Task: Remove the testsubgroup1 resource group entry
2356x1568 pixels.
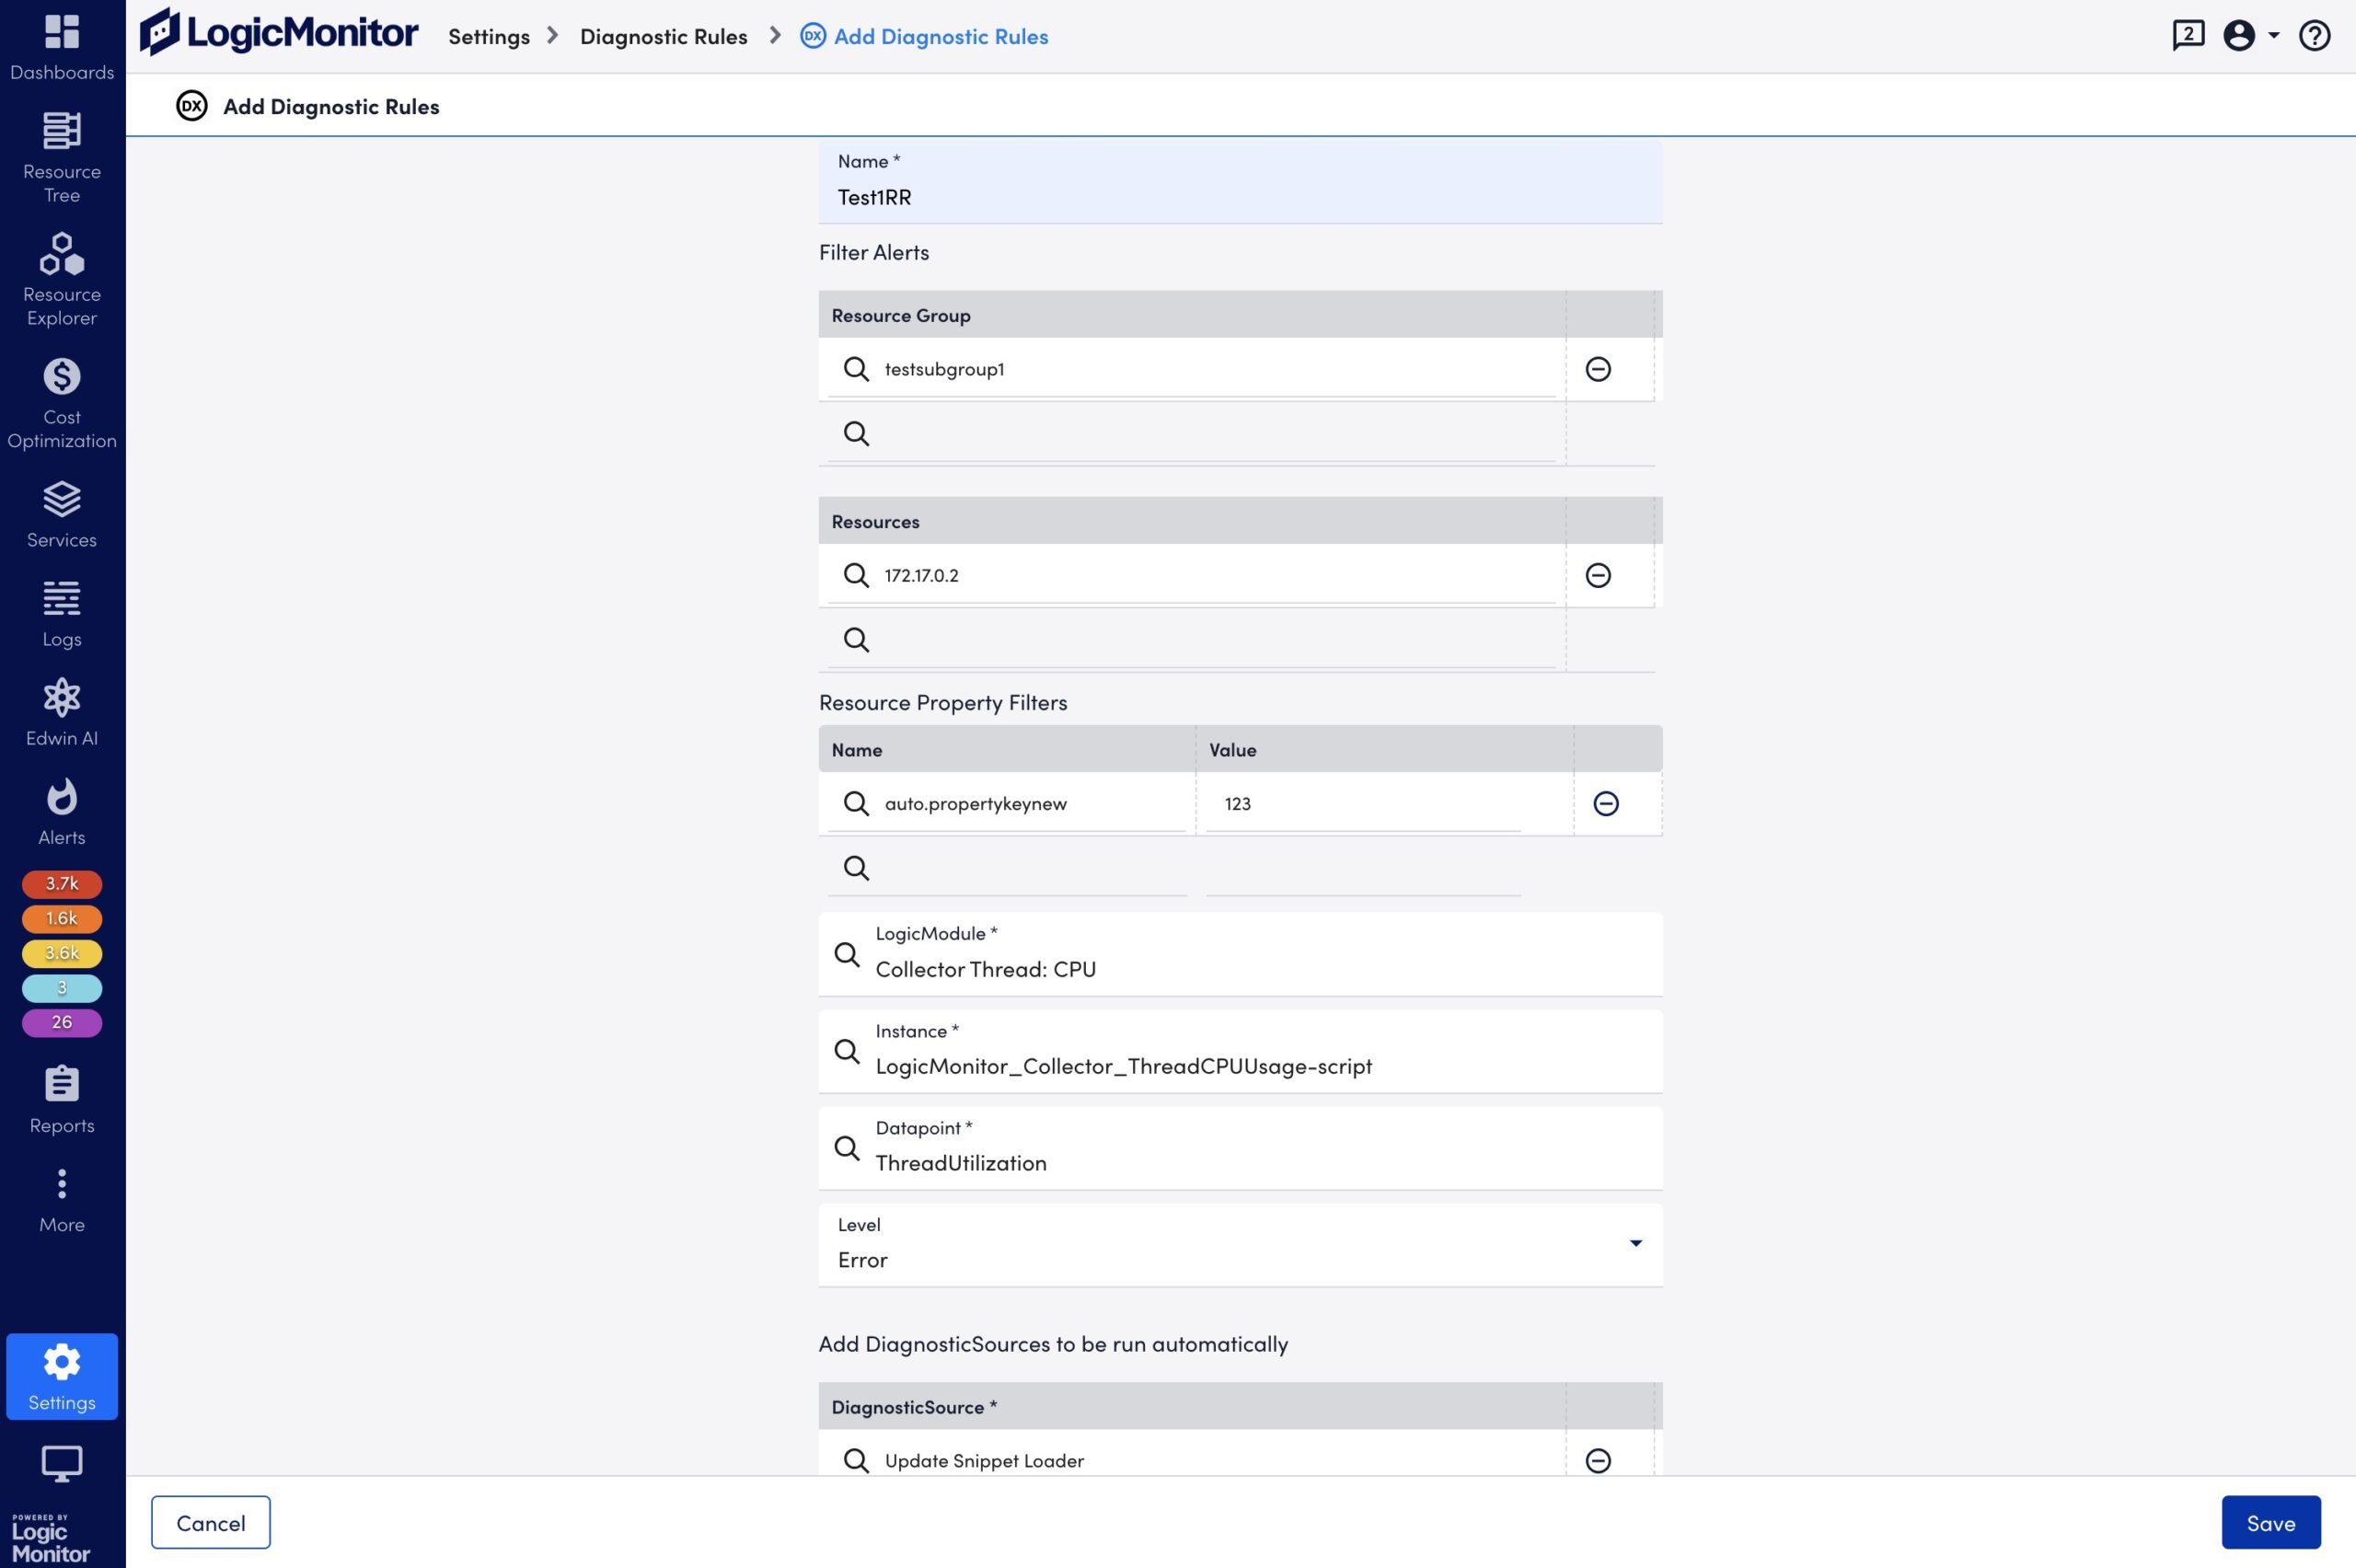Action: pos(1599,369)
